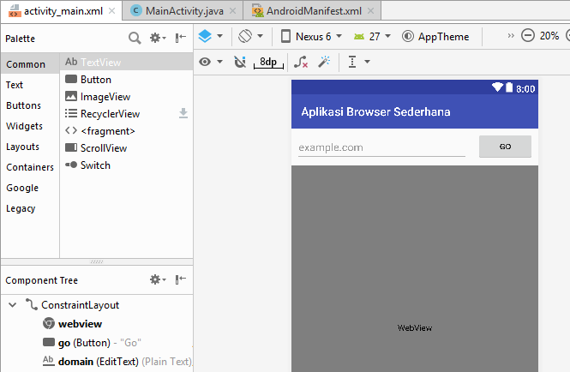Close the AndroidManifest.xml tab
The width and height of the screenshot is (570, 372).
pos(370,11)
